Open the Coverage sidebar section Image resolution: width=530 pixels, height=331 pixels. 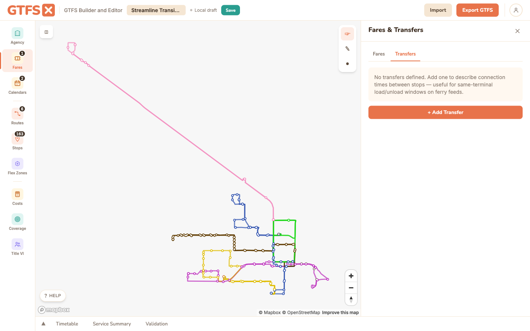click(x=17, y=222)
